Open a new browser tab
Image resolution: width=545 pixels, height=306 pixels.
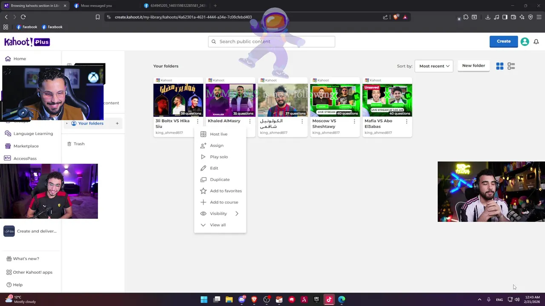pyautogui.click(x=215, y=6)
